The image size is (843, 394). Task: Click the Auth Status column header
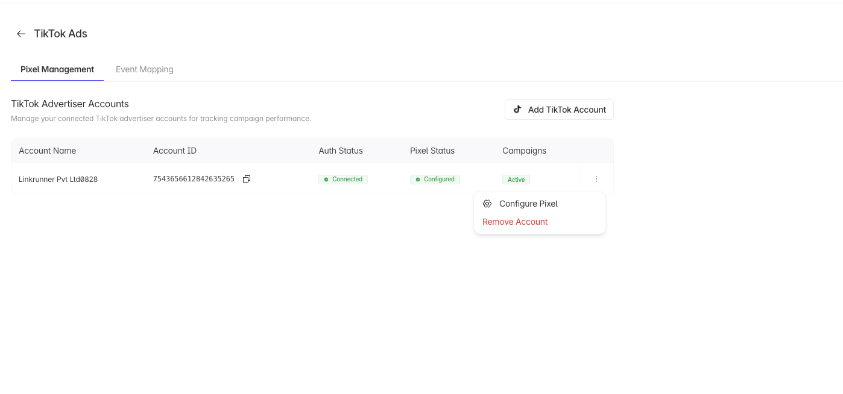341,151
